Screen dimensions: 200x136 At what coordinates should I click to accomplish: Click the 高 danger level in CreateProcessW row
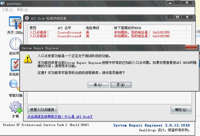88,36
